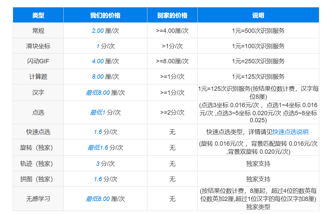Click 最低8.00 厘/次 in the 汉字 row
The height and width of the screenshot is (214, 329).
tap(105, 92)
